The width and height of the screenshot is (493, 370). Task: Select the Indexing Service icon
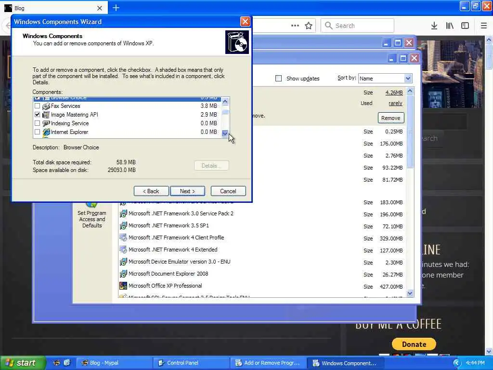click(x=46, y=123)
